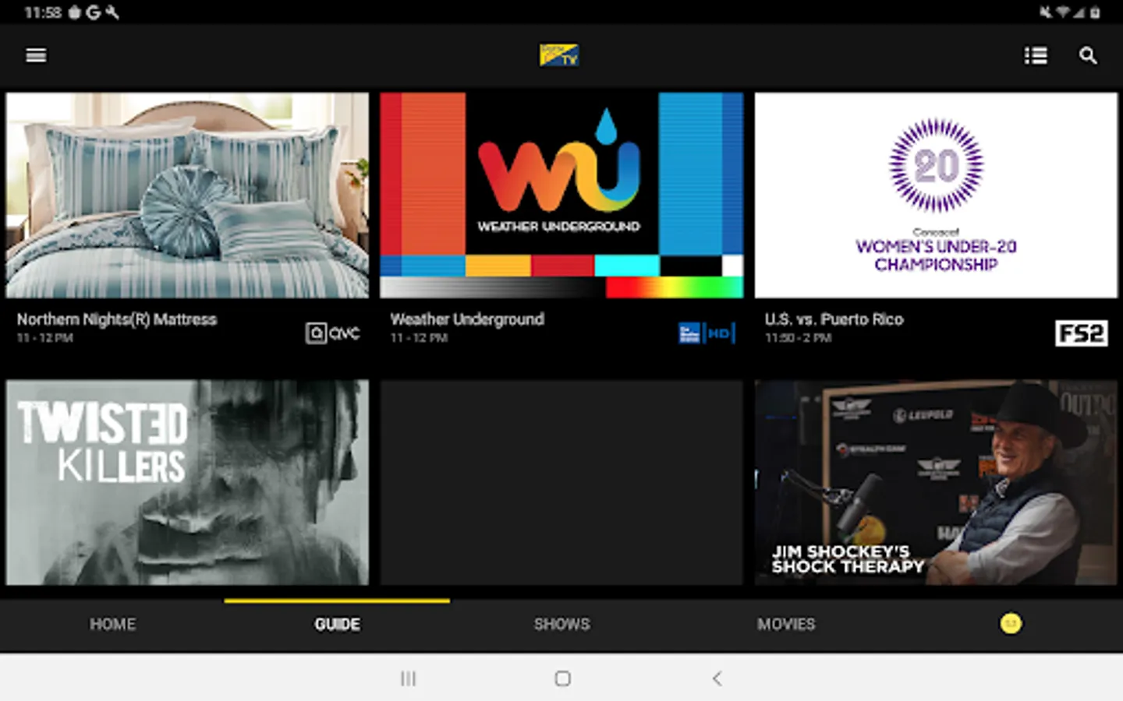Tap the '11:50 - 2 PM' time label

point(798,338)
